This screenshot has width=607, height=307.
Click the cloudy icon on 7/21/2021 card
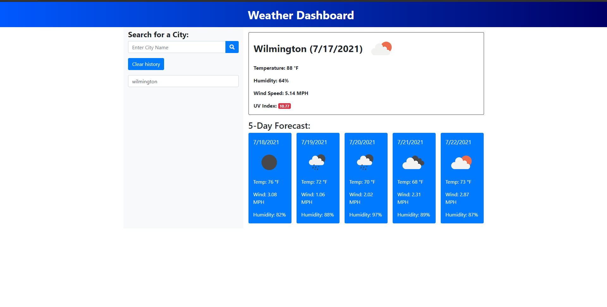tap(414, 162)
